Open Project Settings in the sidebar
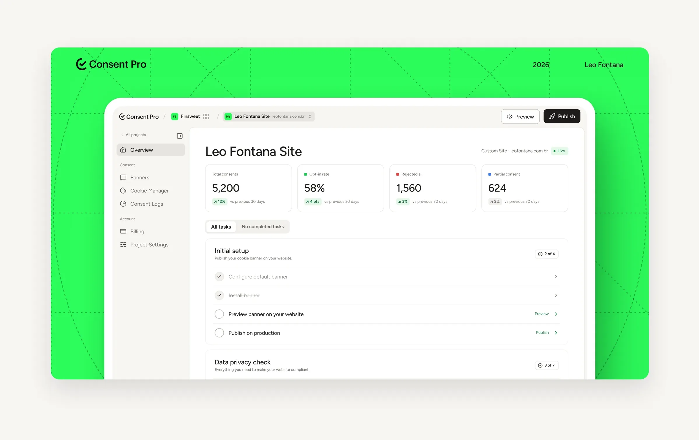The image size is (699, 440). tap(151, 245)
